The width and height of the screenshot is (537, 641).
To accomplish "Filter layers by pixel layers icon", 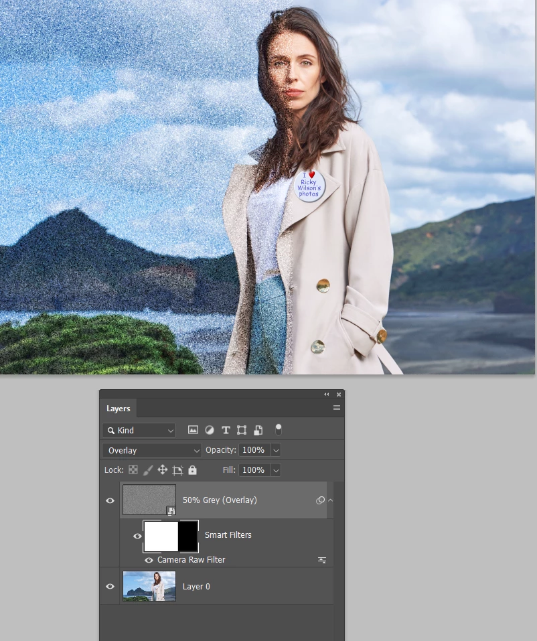I will tap(193, 429).
